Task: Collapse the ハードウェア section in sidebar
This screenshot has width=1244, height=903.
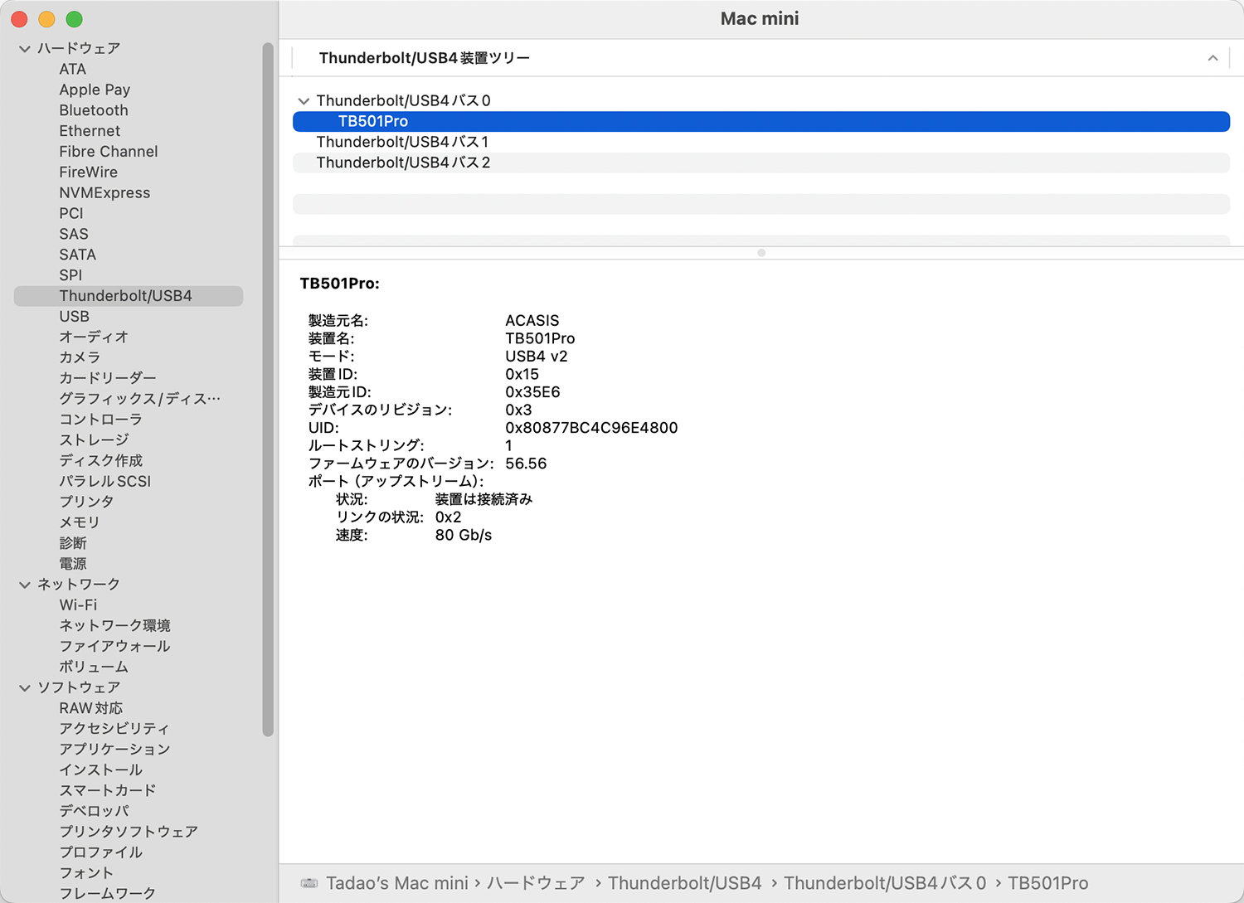Action: [x=25, y=49]
